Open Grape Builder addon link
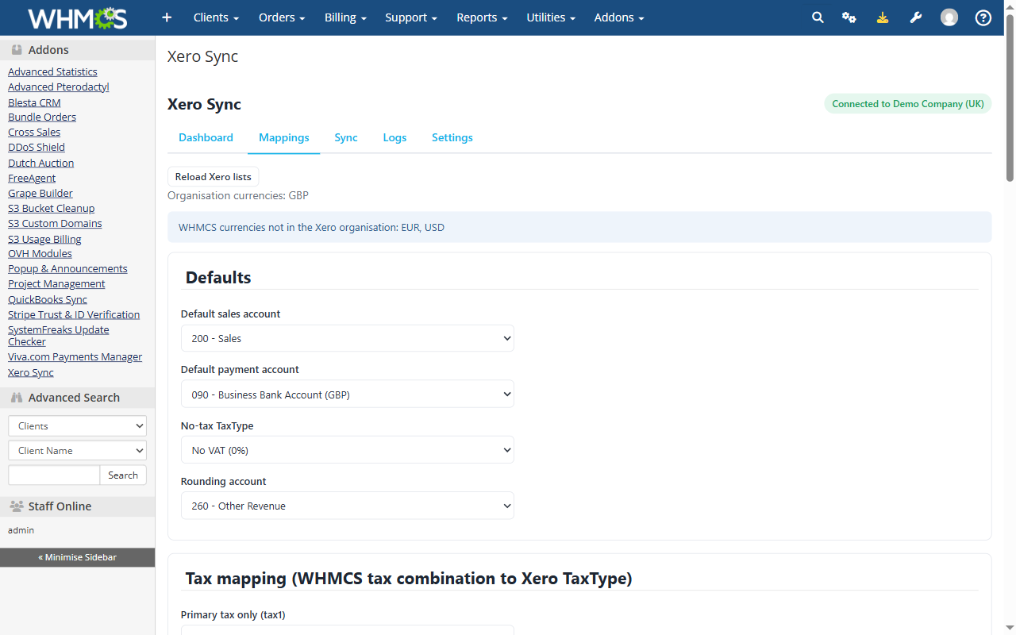Image resolution: width=1016 pixels, height=635 pixels. click(40, 193)
